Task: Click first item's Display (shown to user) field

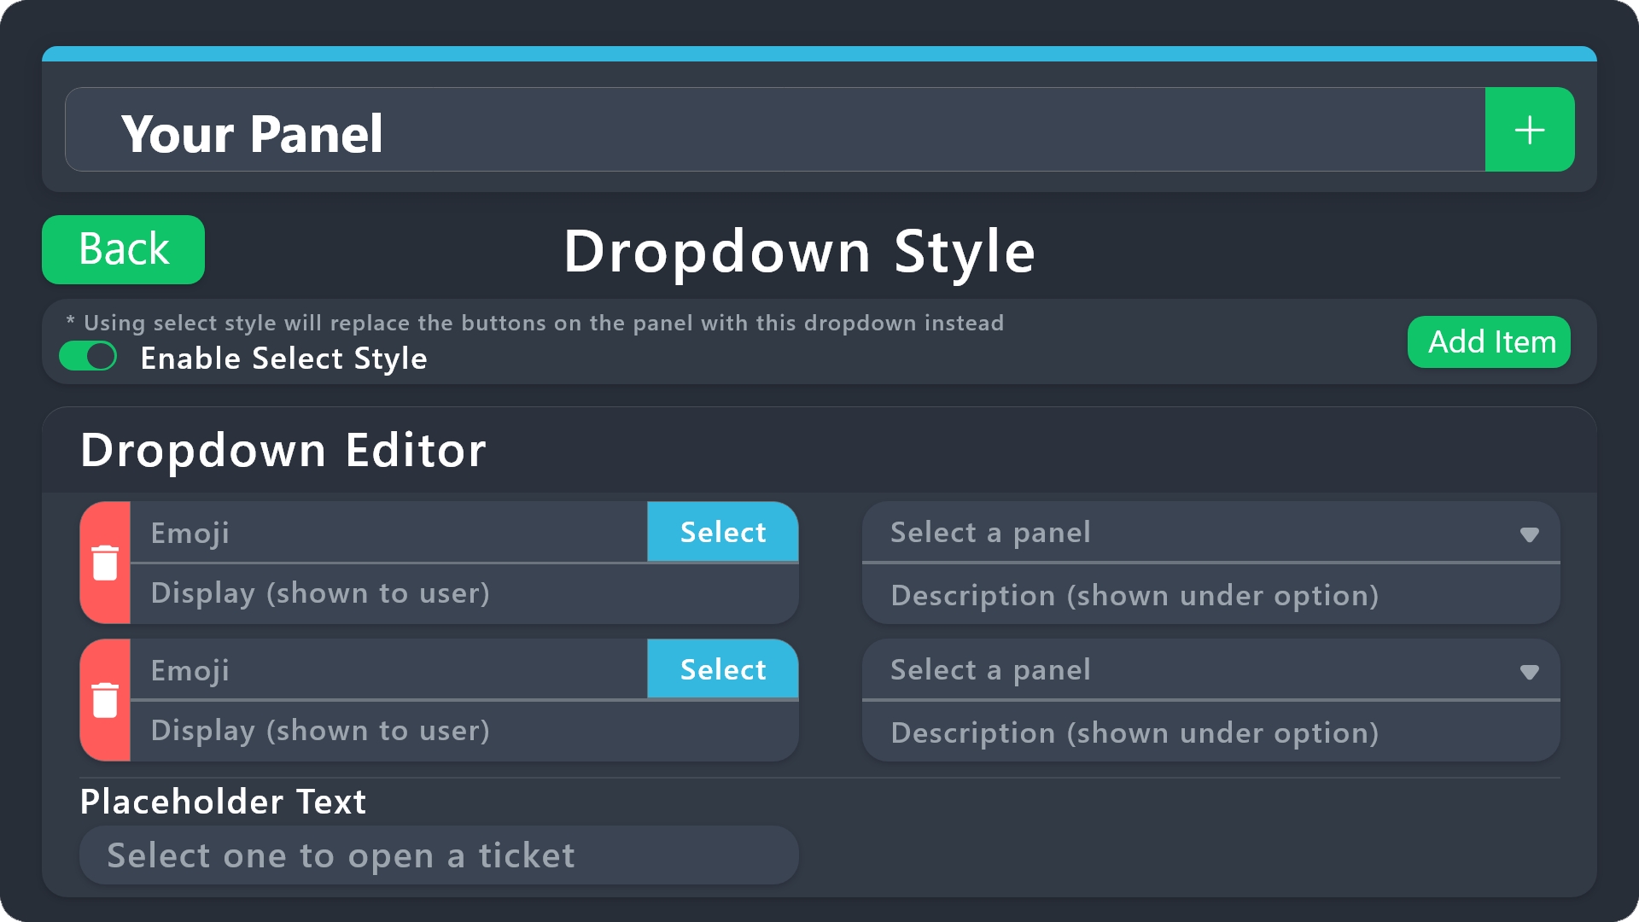Action: (464, 593)
